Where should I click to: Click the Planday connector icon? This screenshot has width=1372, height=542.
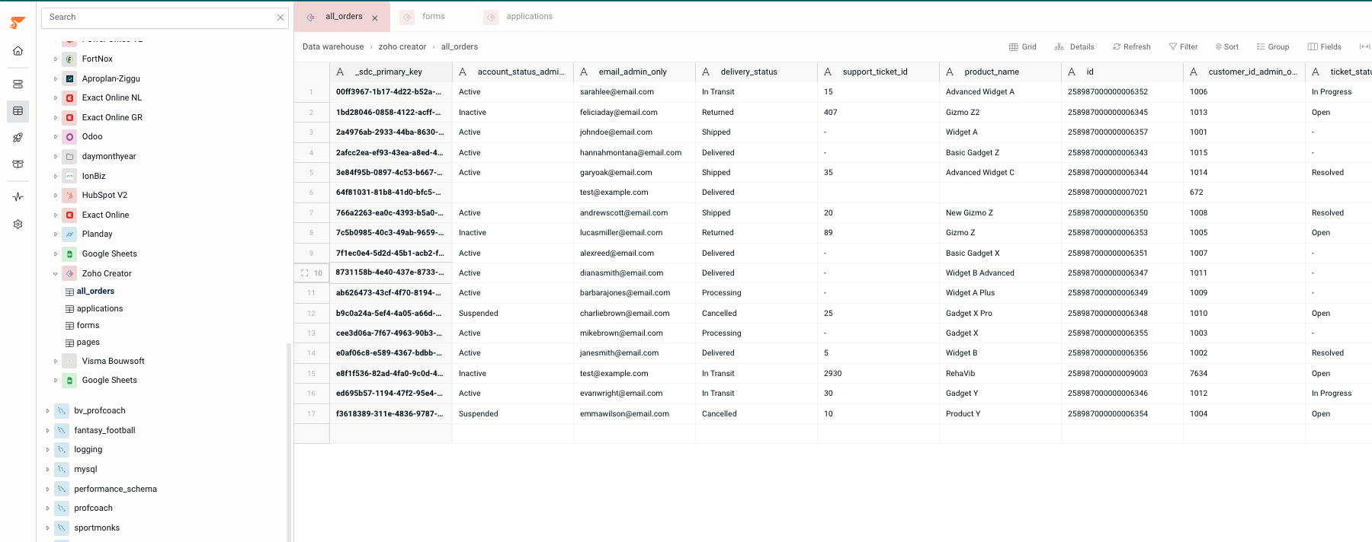69,234
